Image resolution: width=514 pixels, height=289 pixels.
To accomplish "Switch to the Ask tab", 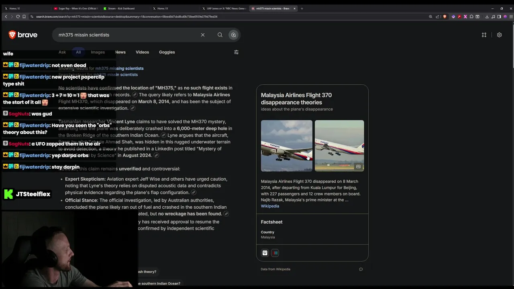I will coord(62,52).
